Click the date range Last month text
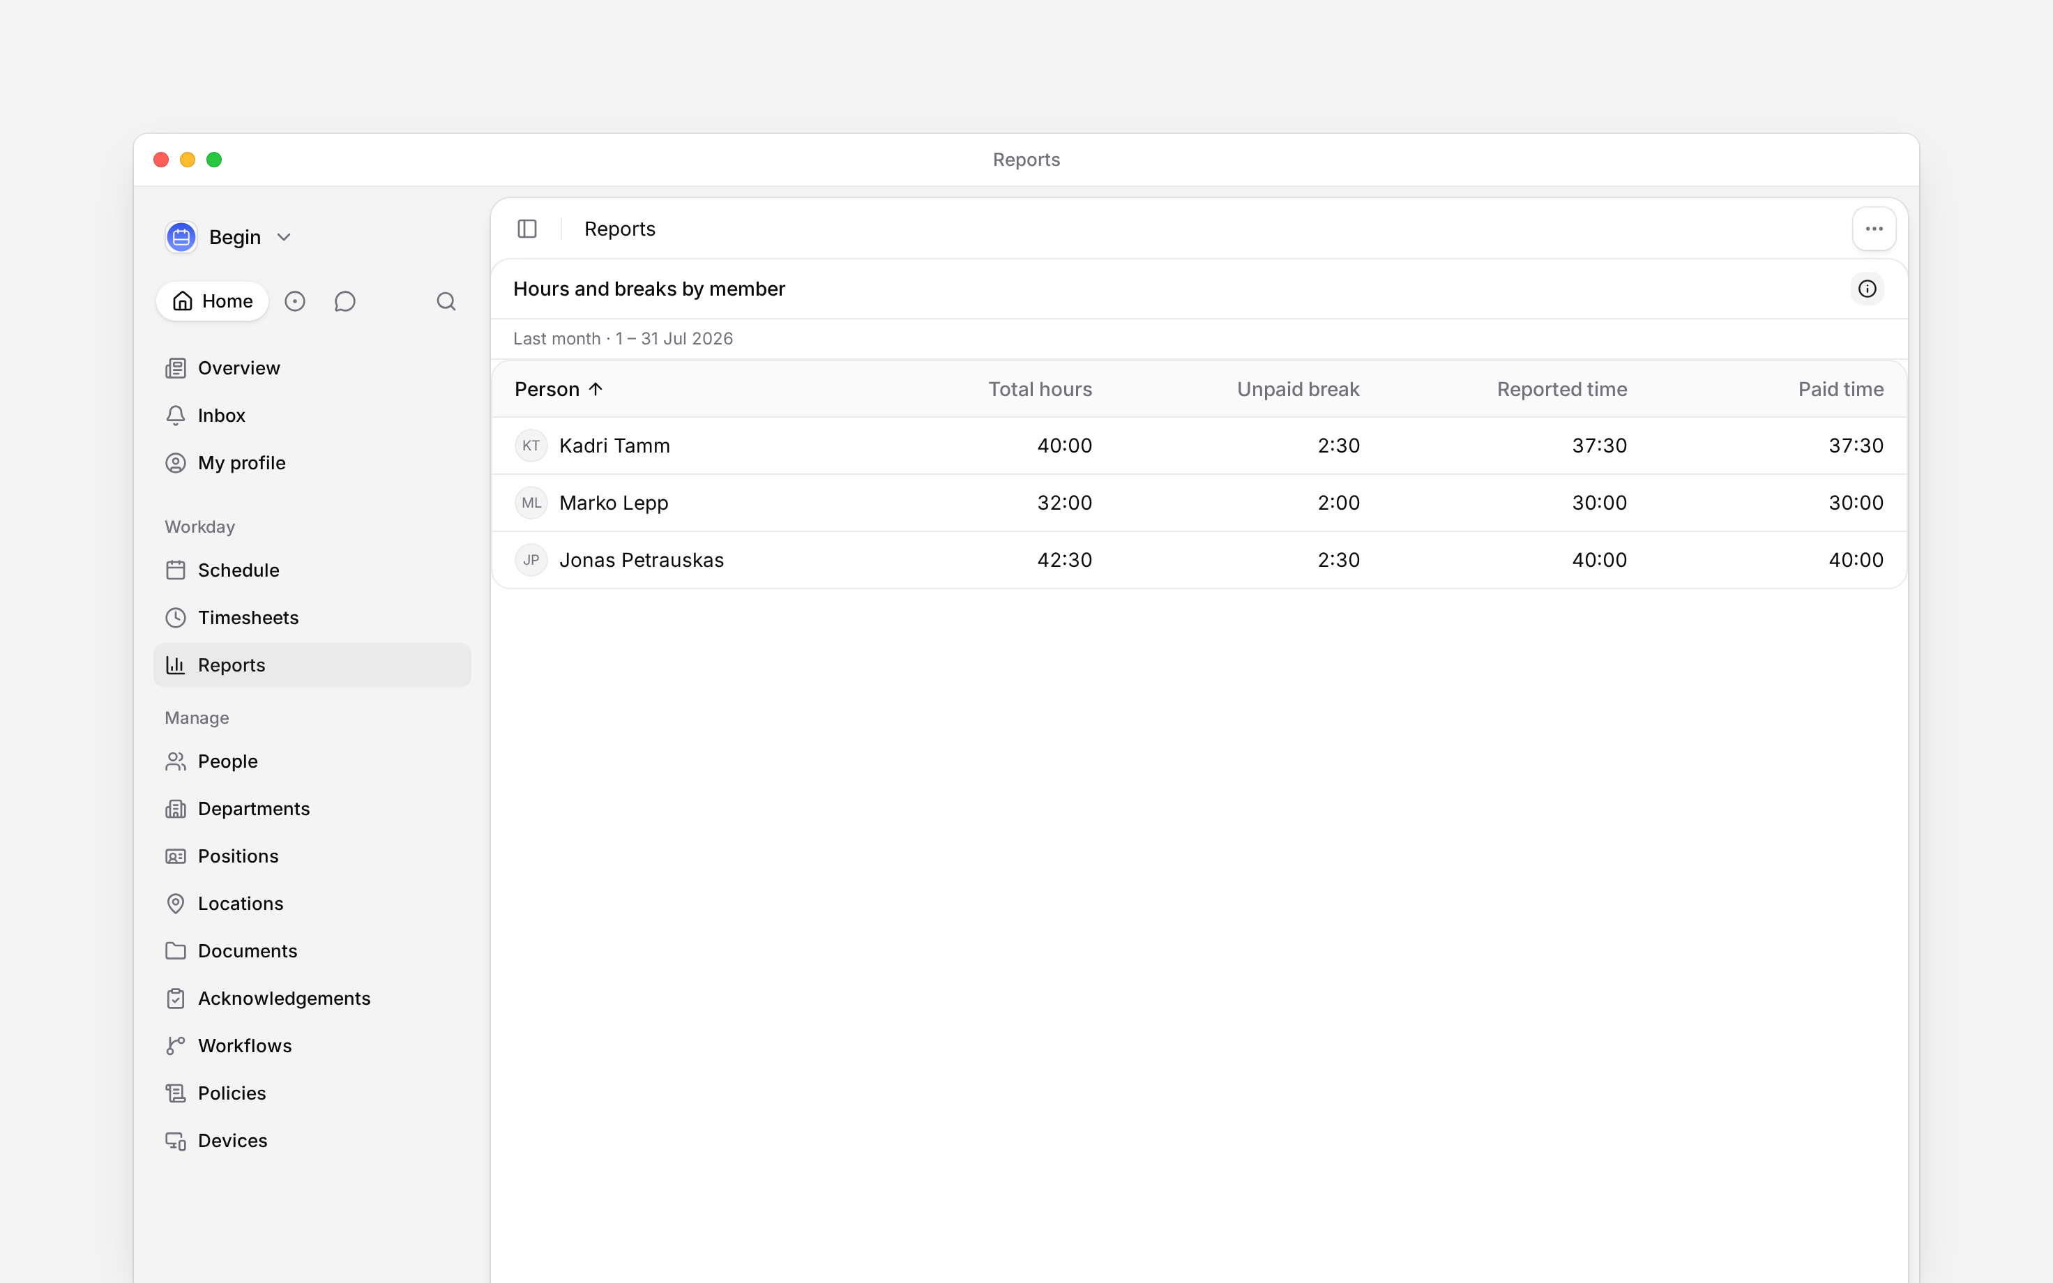The image size is (2053, 1283). [623, 339]
